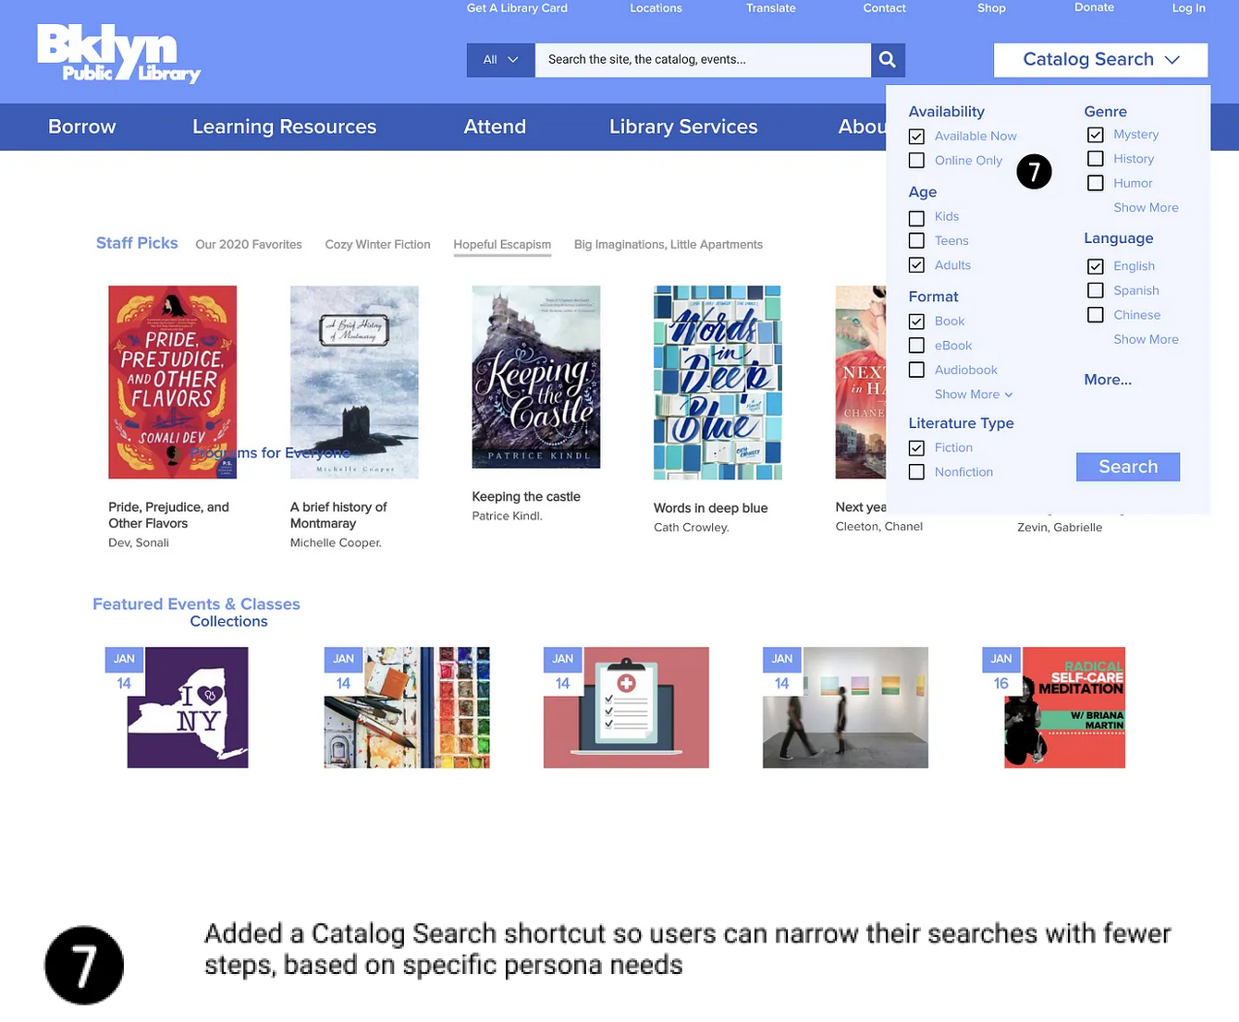Open the All search scope dropdown

click(500, 60)
